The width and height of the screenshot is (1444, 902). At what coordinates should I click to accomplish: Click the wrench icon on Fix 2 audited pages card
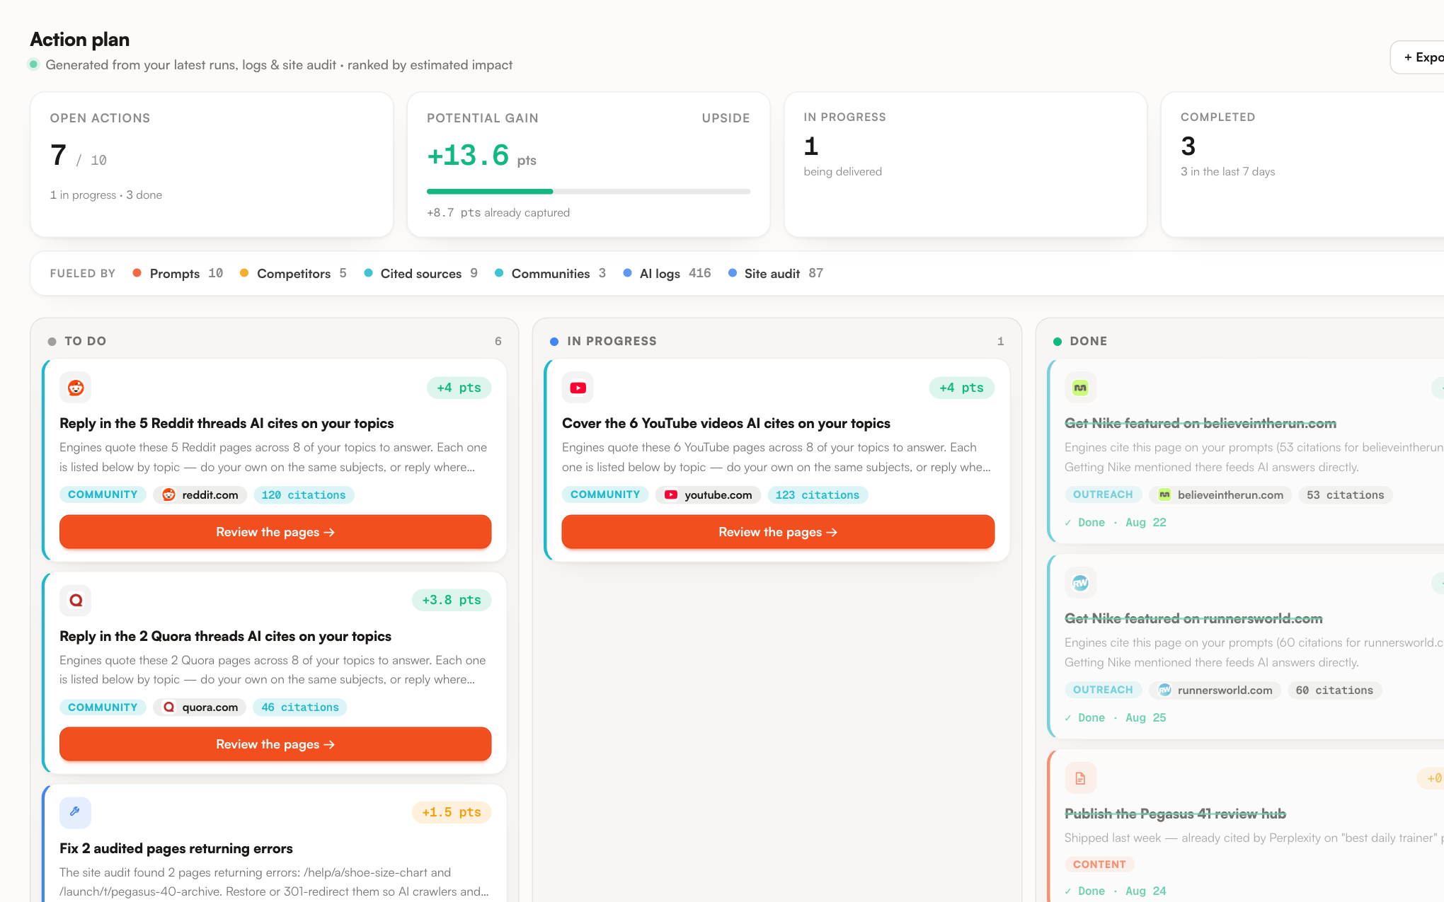[x=76, y=812]
